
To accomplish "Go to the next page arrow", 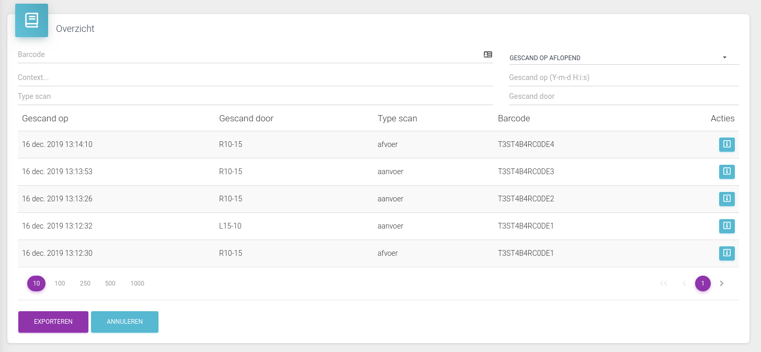I will point(722,283).
